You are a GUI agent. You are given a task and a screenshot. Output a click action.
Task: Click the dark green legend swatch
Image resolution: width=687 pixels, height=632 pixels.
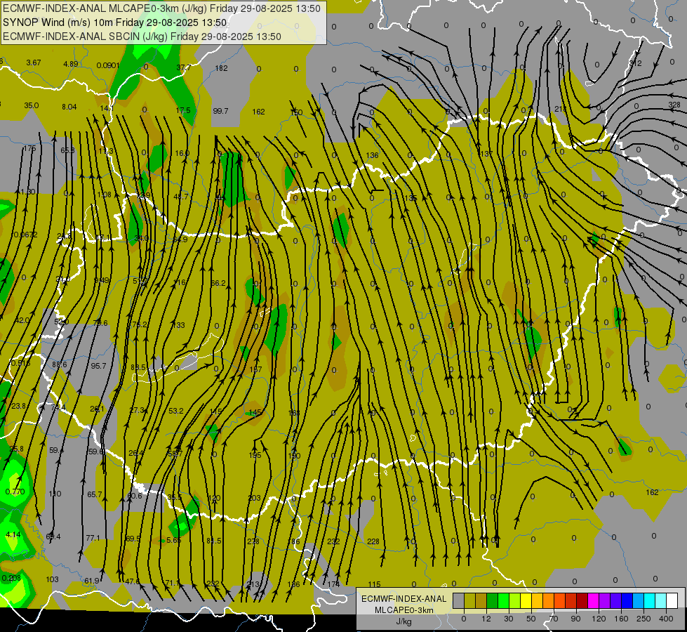click(493, 600)
